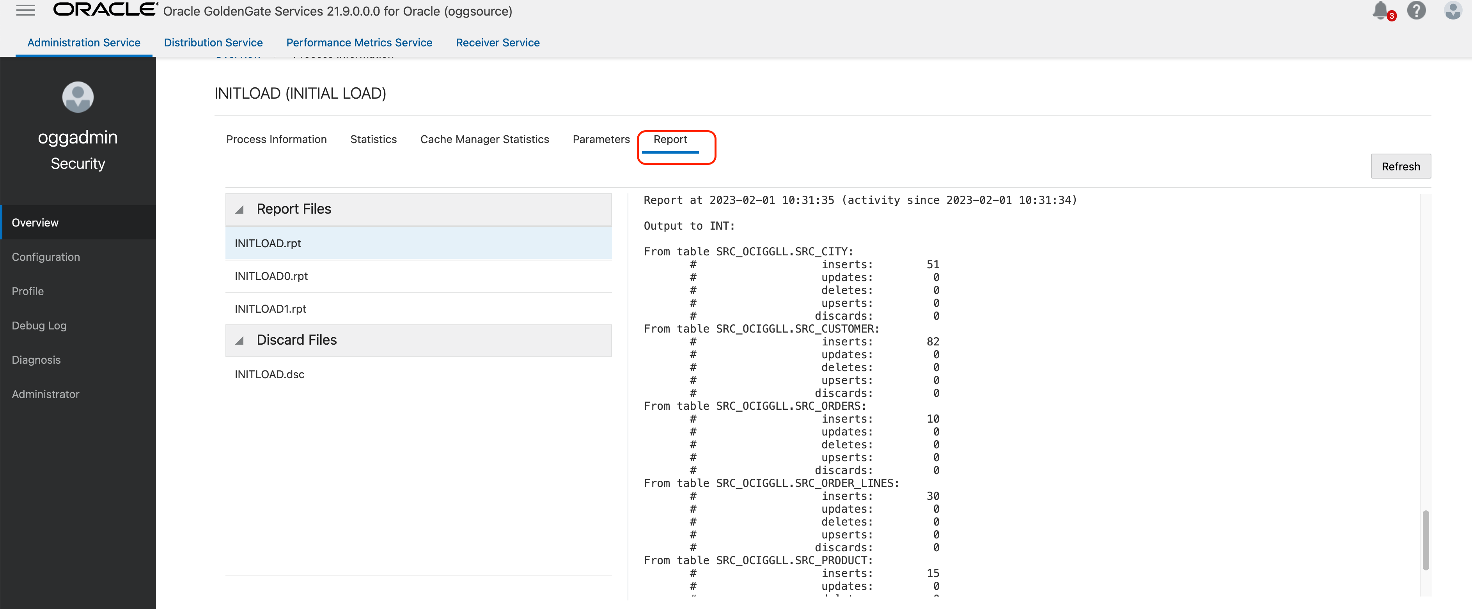The height and width of the screenshot is (609, 1472).
Task: Click the Refresh button
Action: pos(1401,166)
